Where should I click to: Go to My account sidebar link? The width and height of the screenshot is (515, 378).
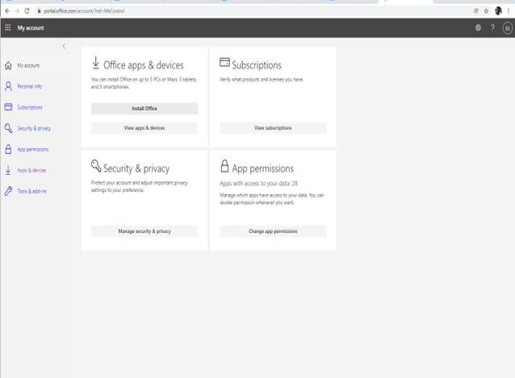coord(28,65)
